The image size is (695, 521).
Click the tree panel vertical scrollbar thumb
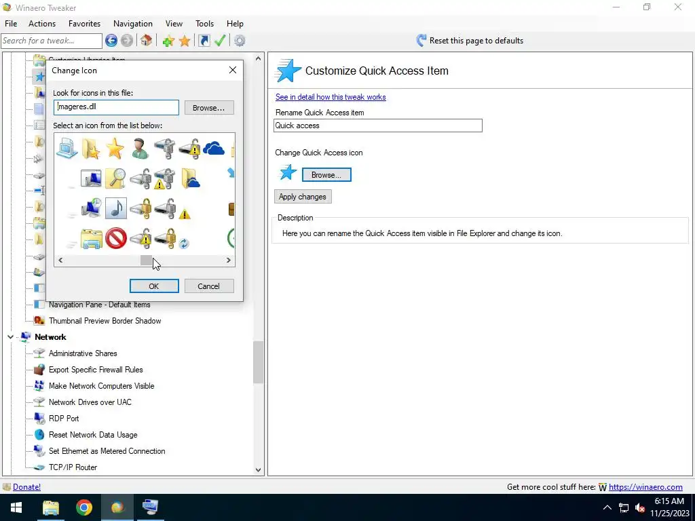click(x=259, y=362)
